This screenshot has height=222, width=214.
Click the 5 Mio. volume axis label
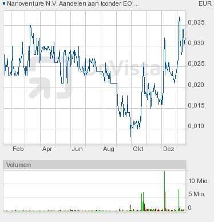point(197,194)
